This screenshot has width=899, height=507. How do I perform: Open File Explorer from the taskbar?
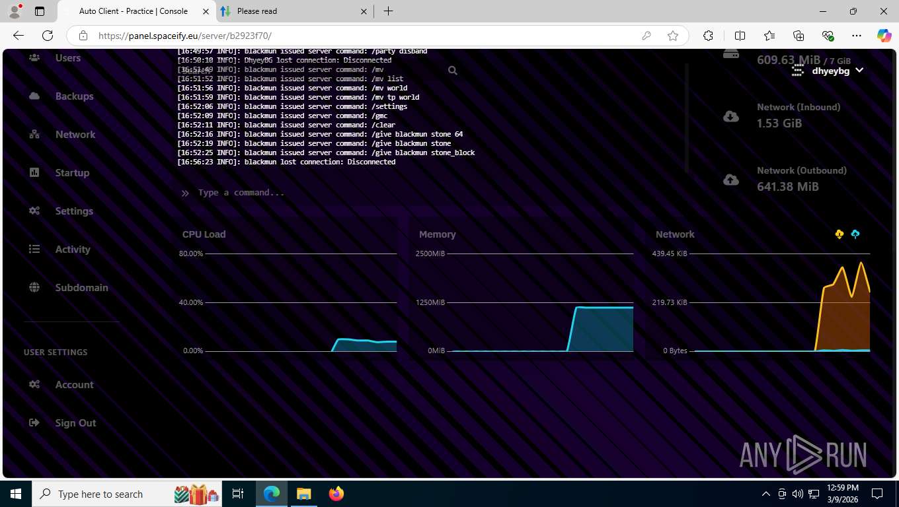pyautogui.click(x=304, y=494)
